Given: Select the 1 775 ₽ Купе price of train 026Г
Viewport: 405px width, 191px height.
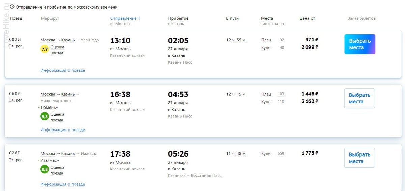Looking at the screenshot, I should (x=310, y=153).
